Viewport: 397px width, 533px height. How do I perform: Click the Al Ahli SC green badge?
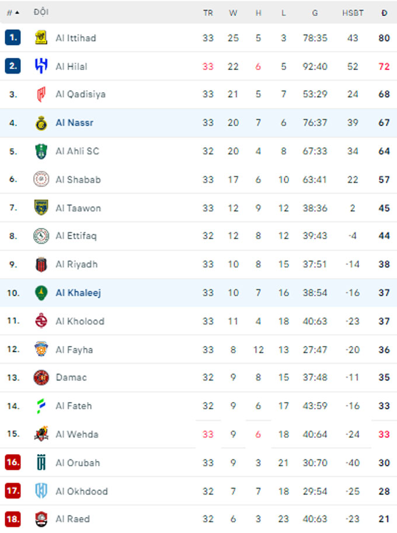(41, 151)
